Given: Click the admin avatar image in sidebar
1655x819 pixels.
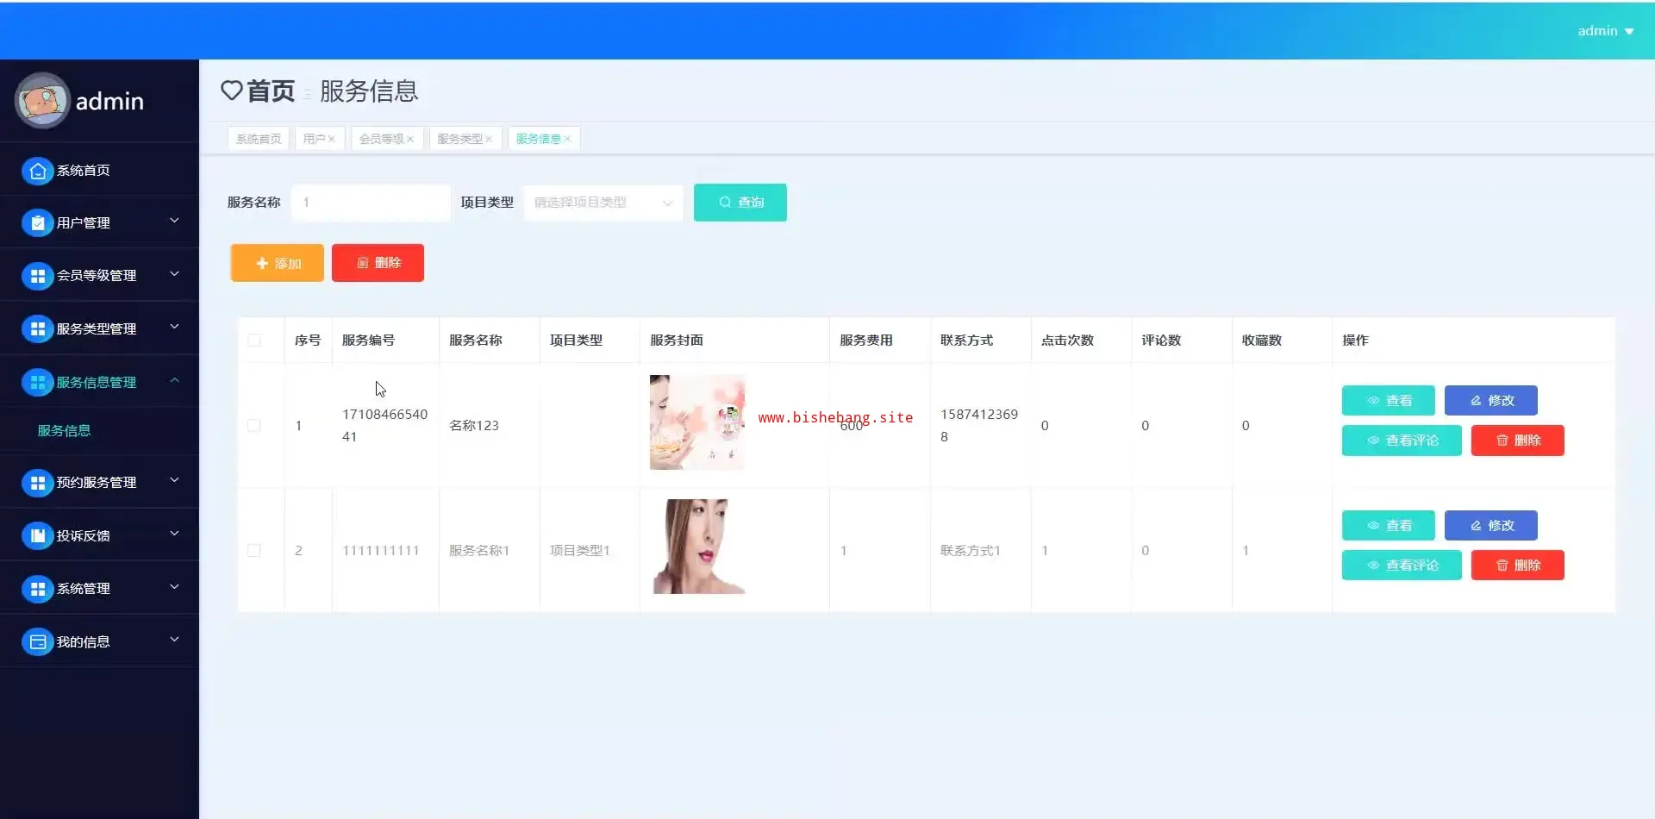Looking at the screenshot, I should (x=41, y=101).
